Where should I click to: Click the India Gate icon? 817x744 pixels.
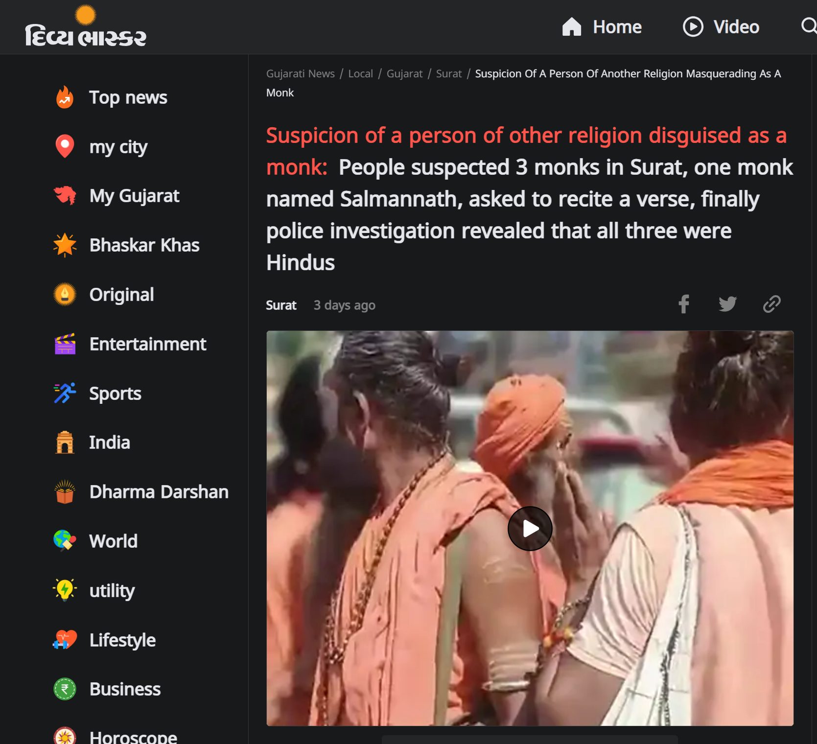point(65,442)
